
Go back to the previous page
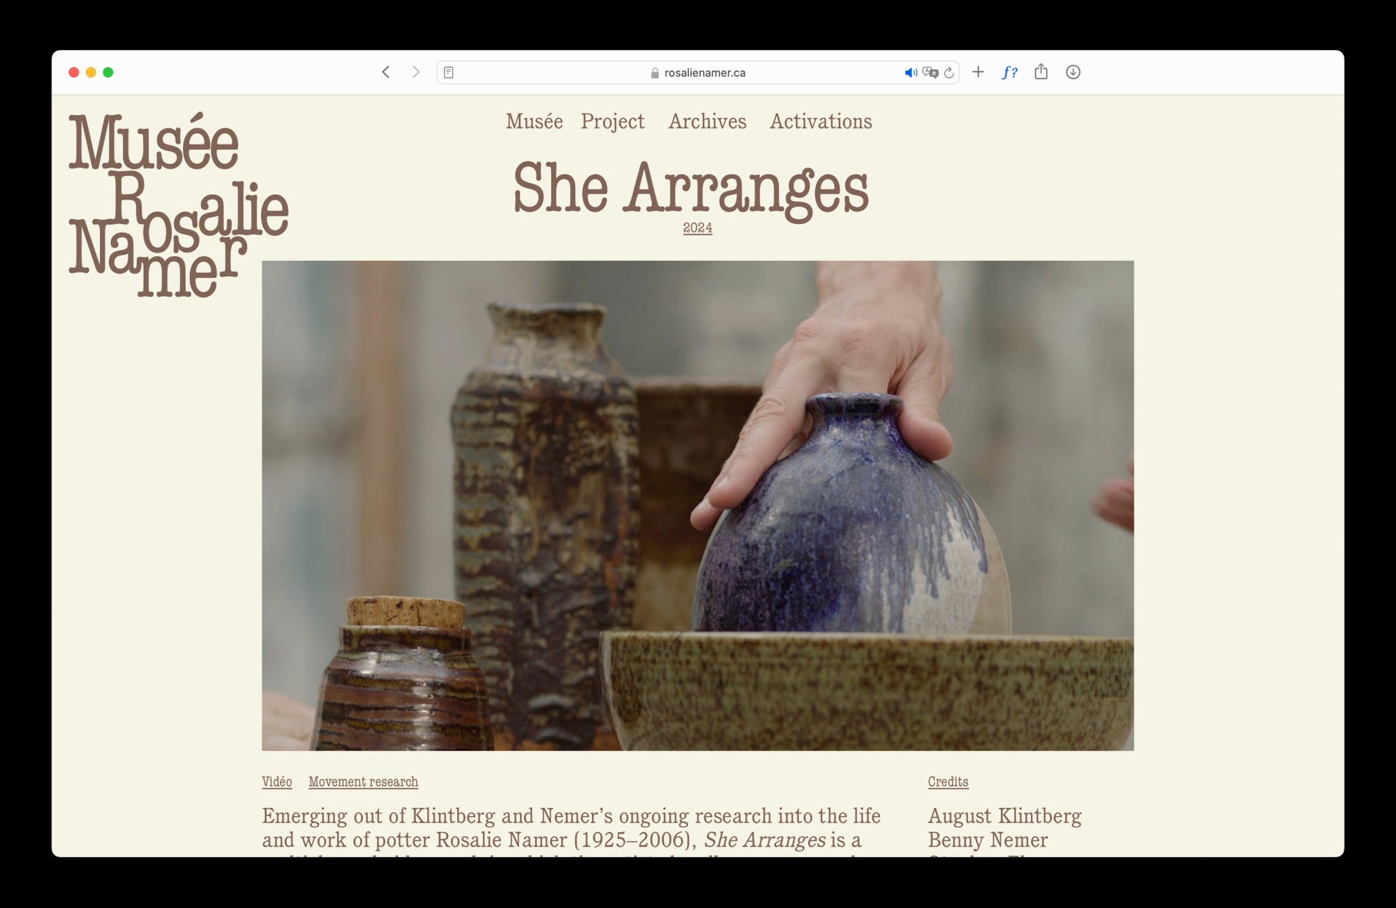(385, 72)
